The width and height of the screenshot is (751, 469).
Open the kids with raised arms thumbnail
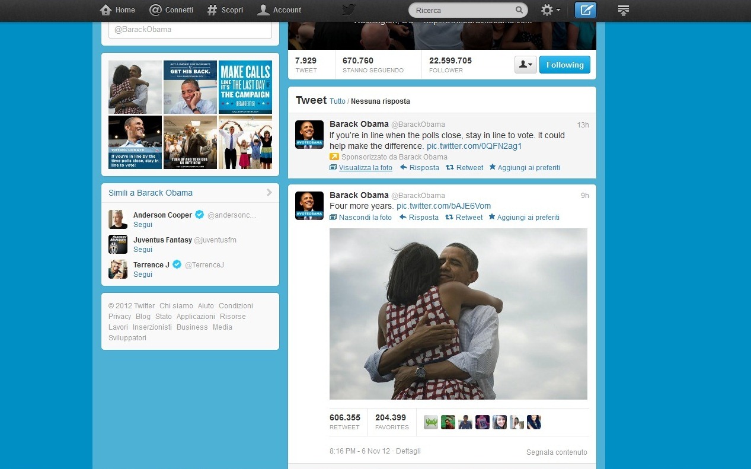pyautogui.click(x=245, y=142)
